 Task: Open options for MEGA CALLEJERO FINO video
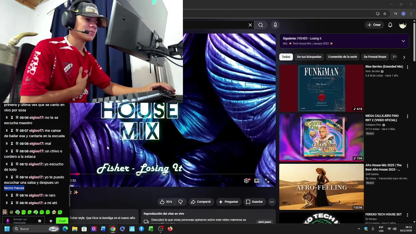click(x=408, y=116)
